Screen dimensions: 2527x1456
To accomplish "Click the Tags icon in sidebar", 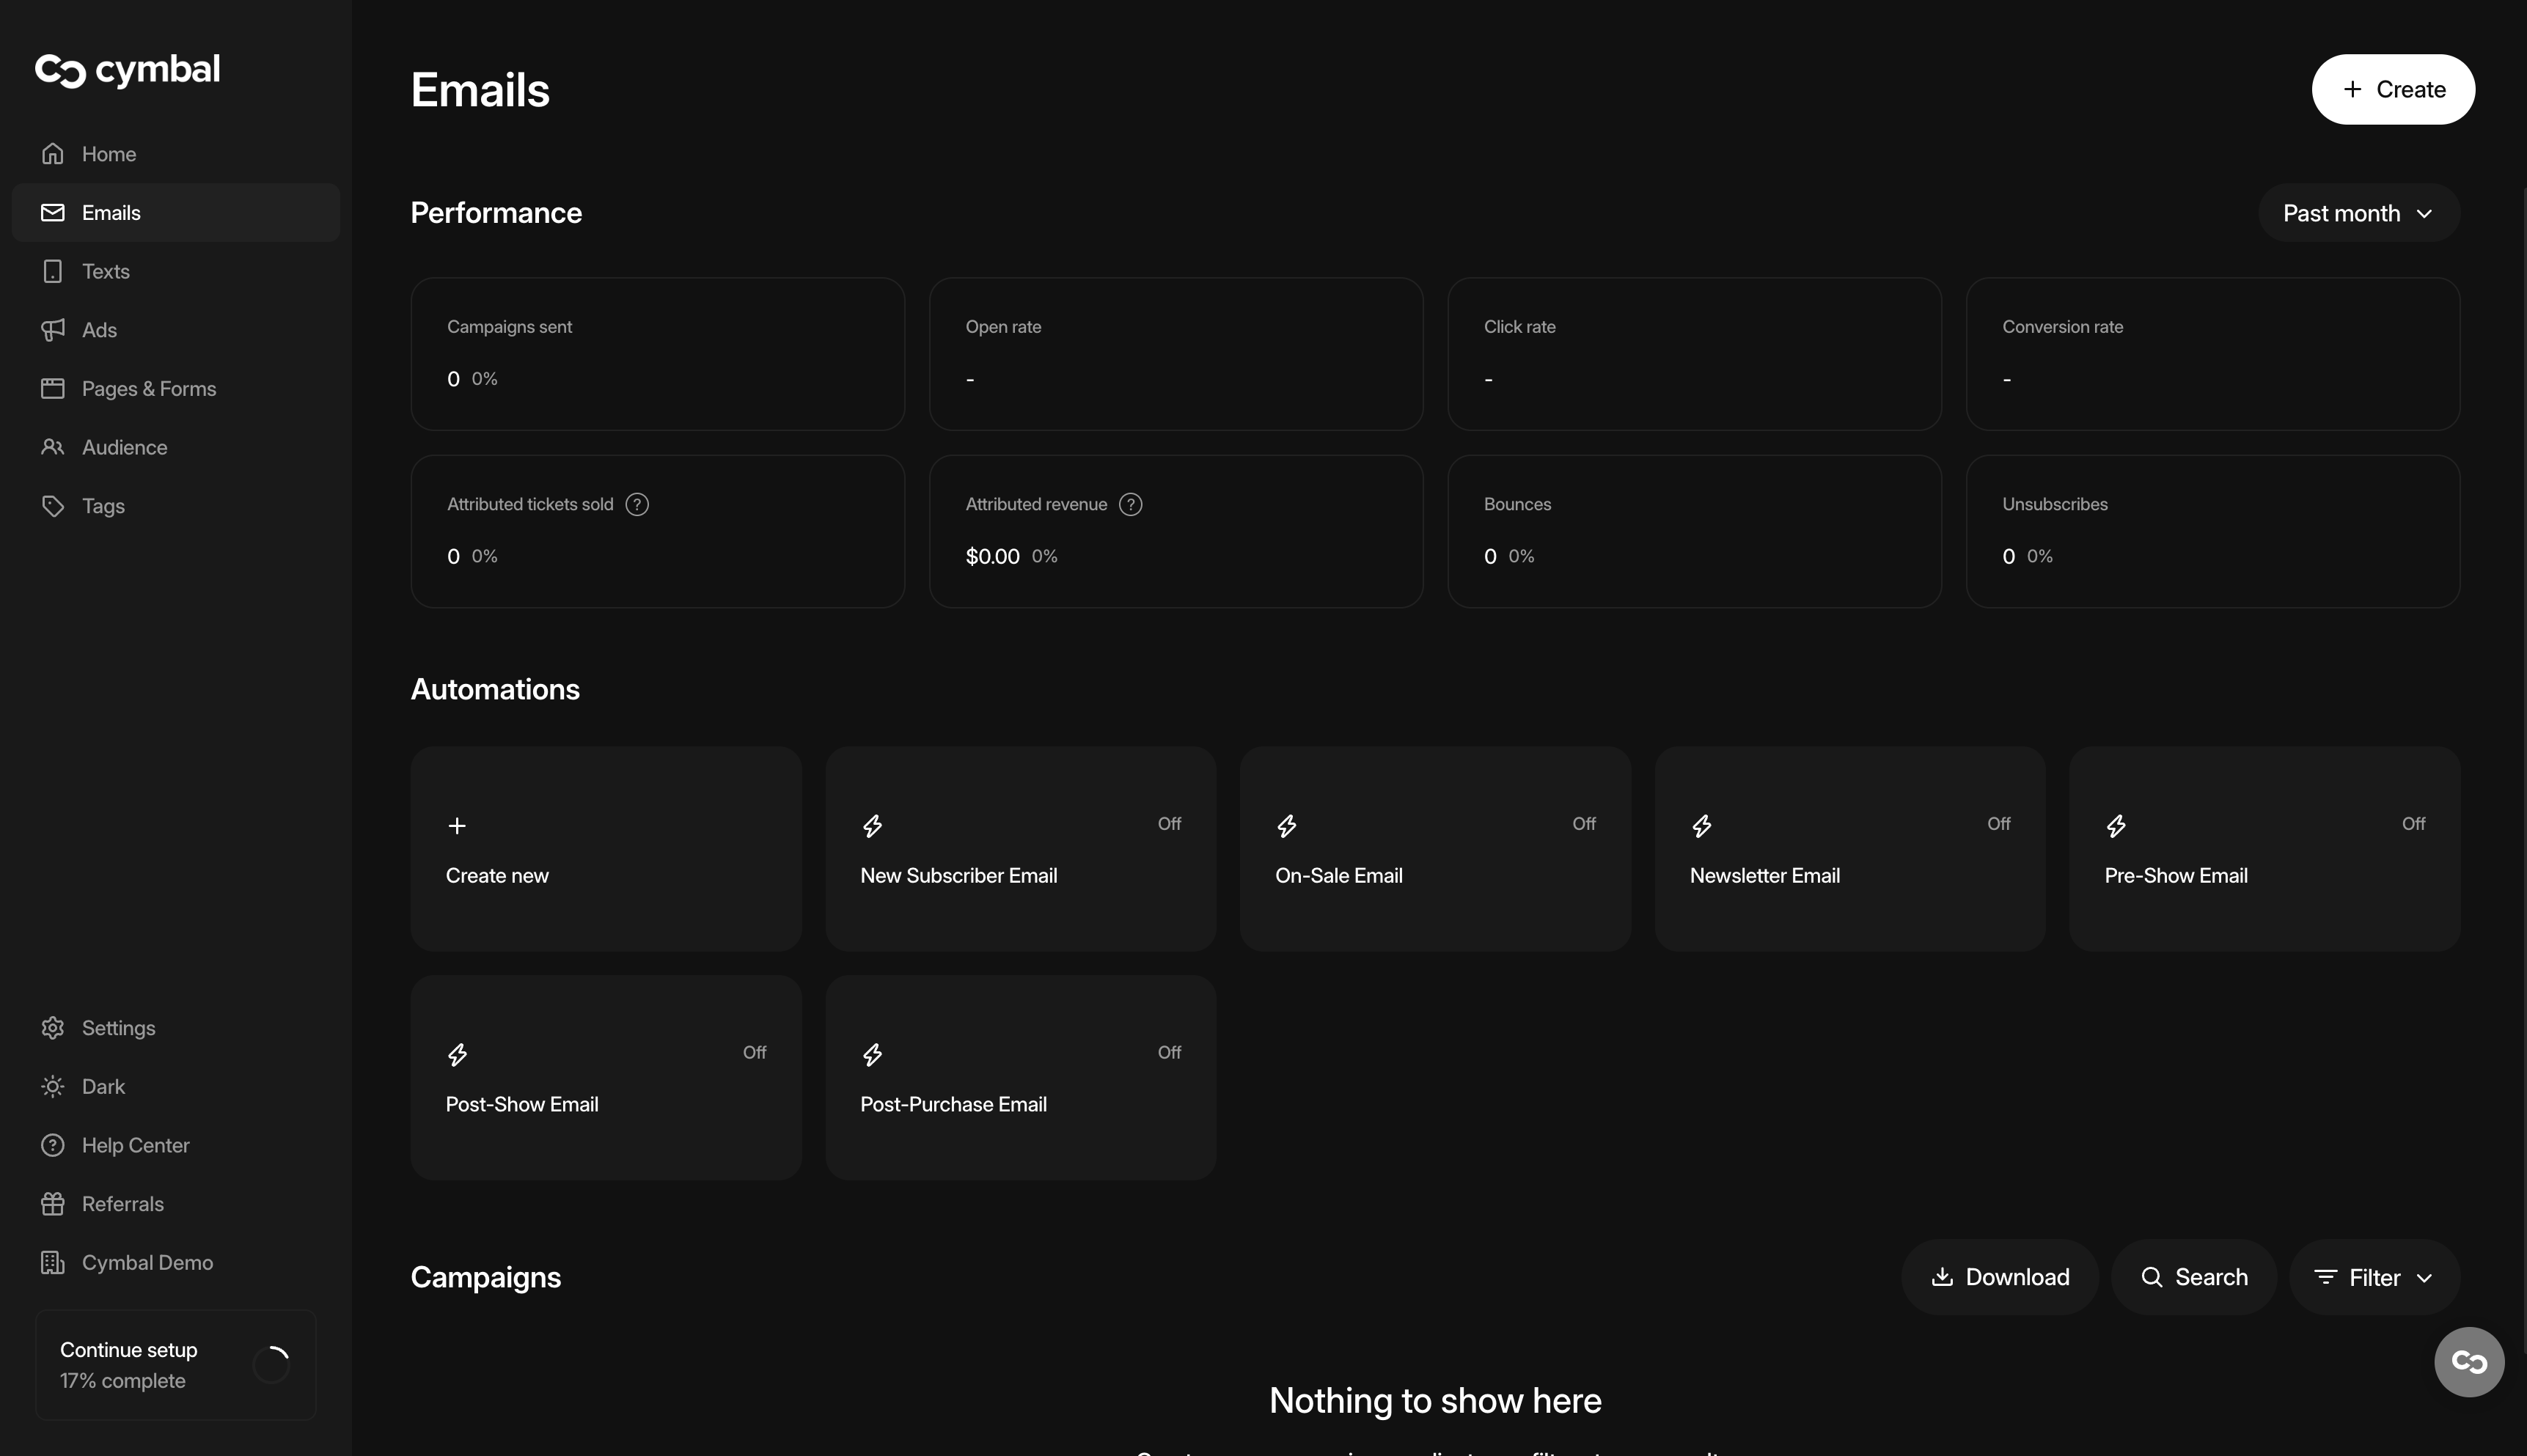I will tap(53, 506).
